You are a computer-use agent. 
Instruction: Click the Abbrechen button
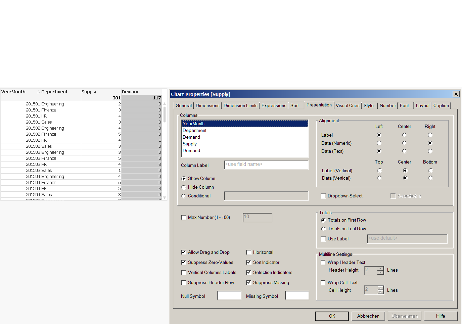pyautogui.click(x=368, y=316)
